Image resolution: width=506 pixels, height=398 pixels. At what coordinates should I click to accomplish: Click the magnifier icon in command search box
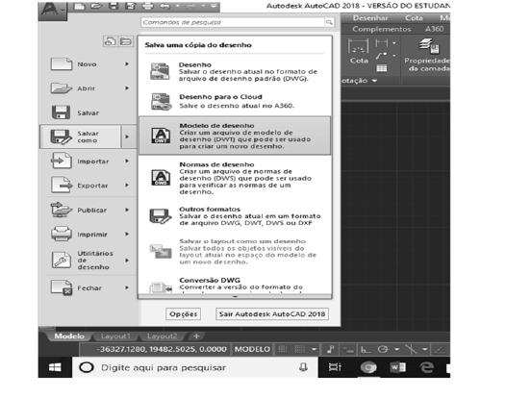click(x=329, y=22)
